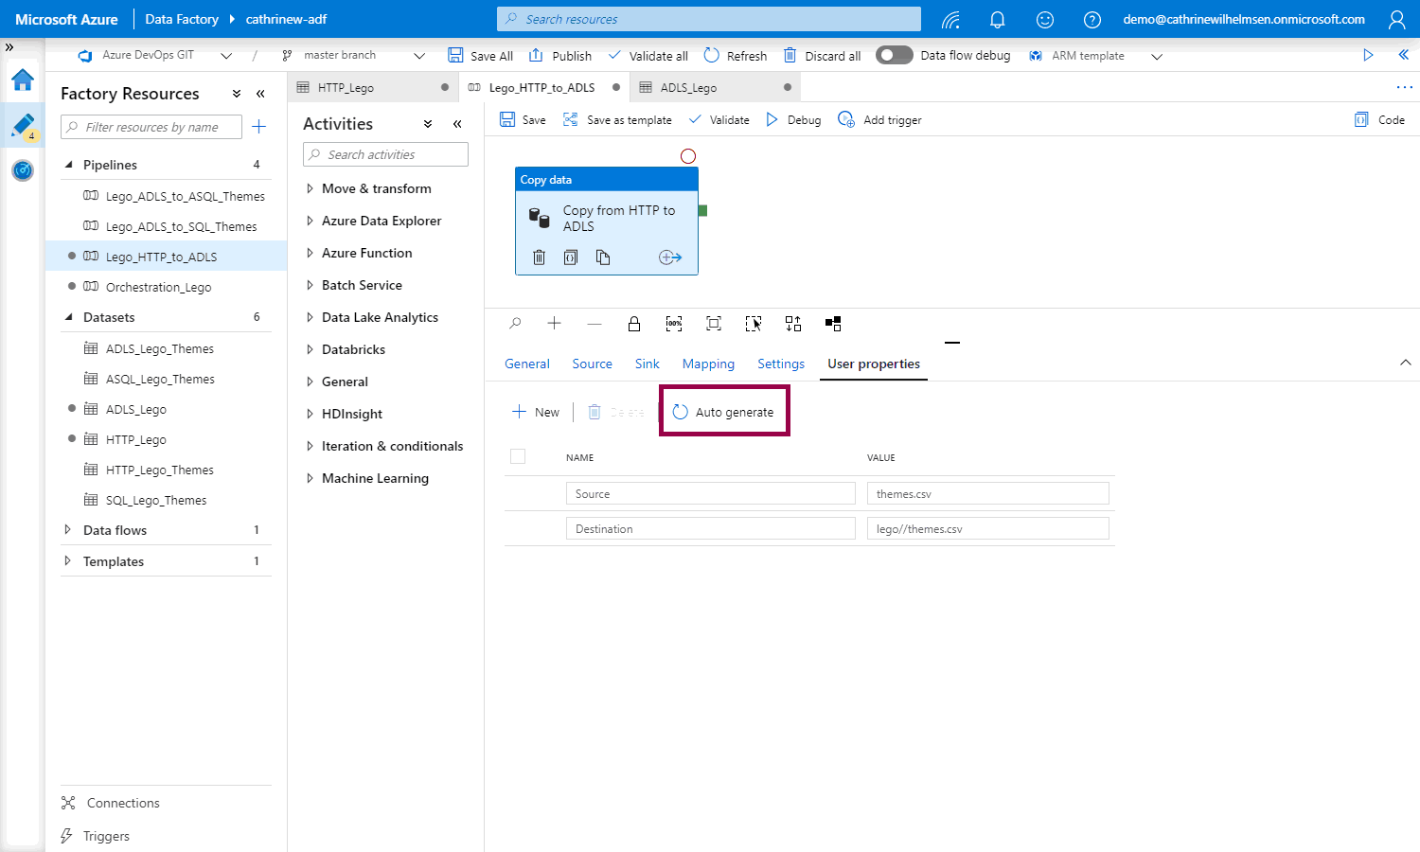Toggle the Data flow debug switch
1420x852 pixels.
[x=894, y=55]
